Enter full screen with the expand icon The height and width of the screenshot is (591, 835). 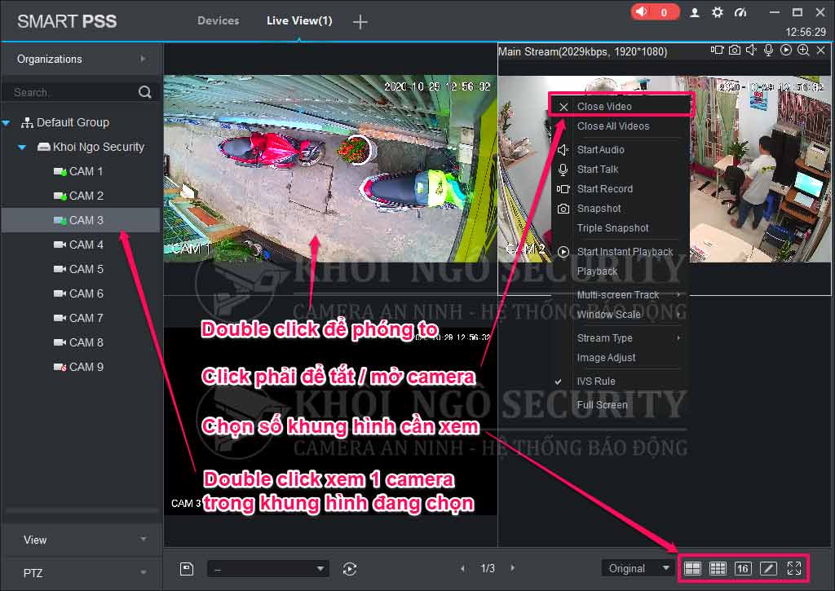pos(794,568)
